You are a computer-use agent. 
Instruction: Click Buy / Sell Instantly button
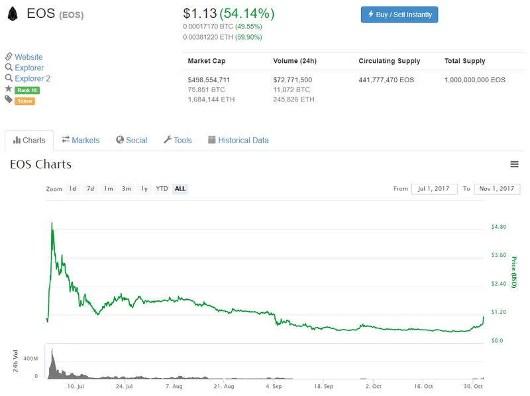pyautogui.click(x=399, y=15)
